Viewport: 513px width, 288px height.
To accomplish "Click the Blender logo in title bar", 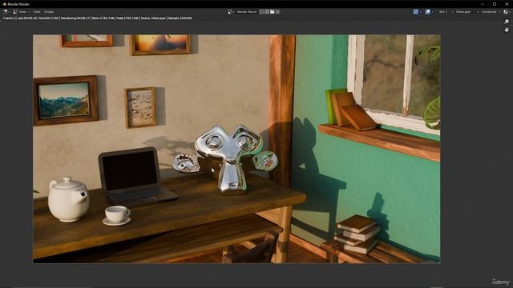I will coord(4,4).
